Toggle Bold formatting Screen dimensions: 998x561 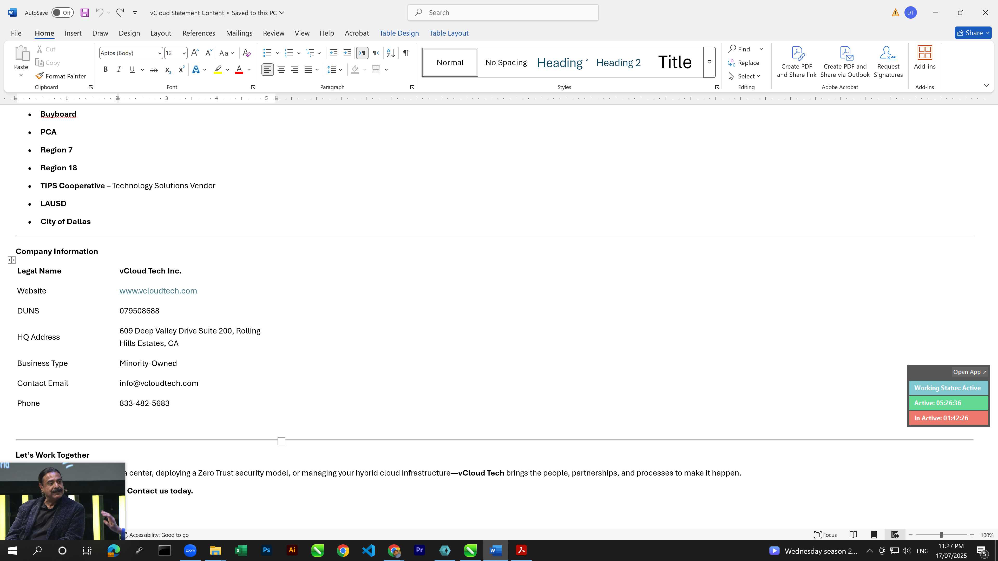(x=105, y=70)
